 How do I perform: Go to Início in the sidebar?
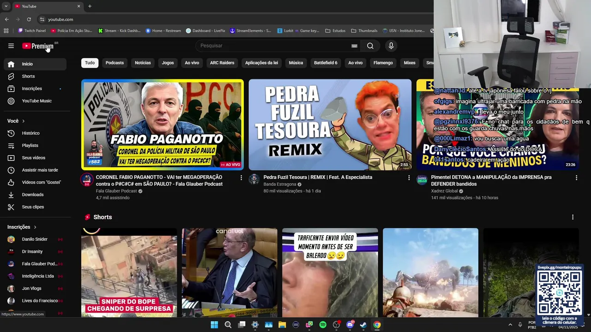(35, 64)
